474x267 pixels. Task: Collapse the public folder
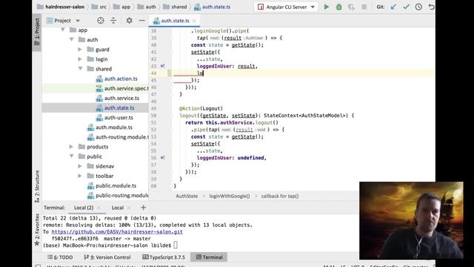72,156
